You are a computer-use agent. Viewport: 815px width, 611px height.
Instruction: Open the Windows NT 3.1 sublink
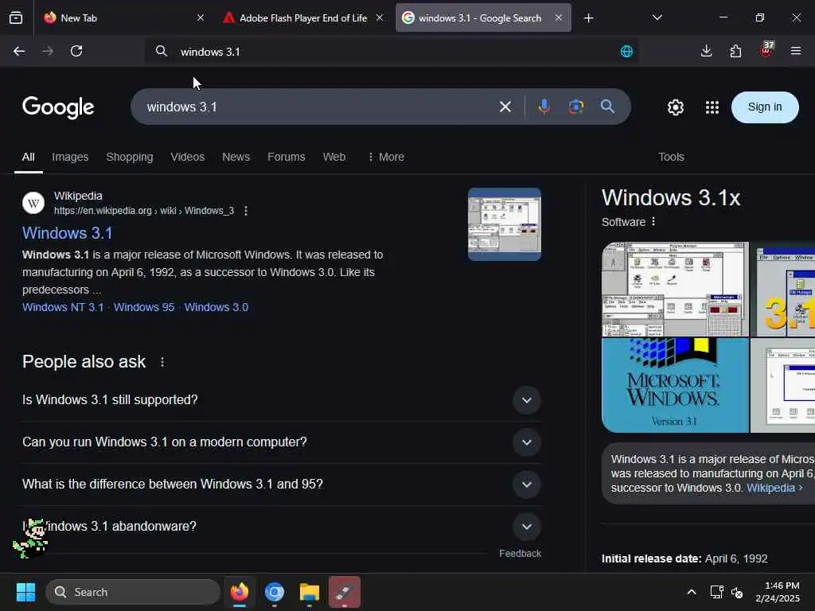[x=63, y=307]
